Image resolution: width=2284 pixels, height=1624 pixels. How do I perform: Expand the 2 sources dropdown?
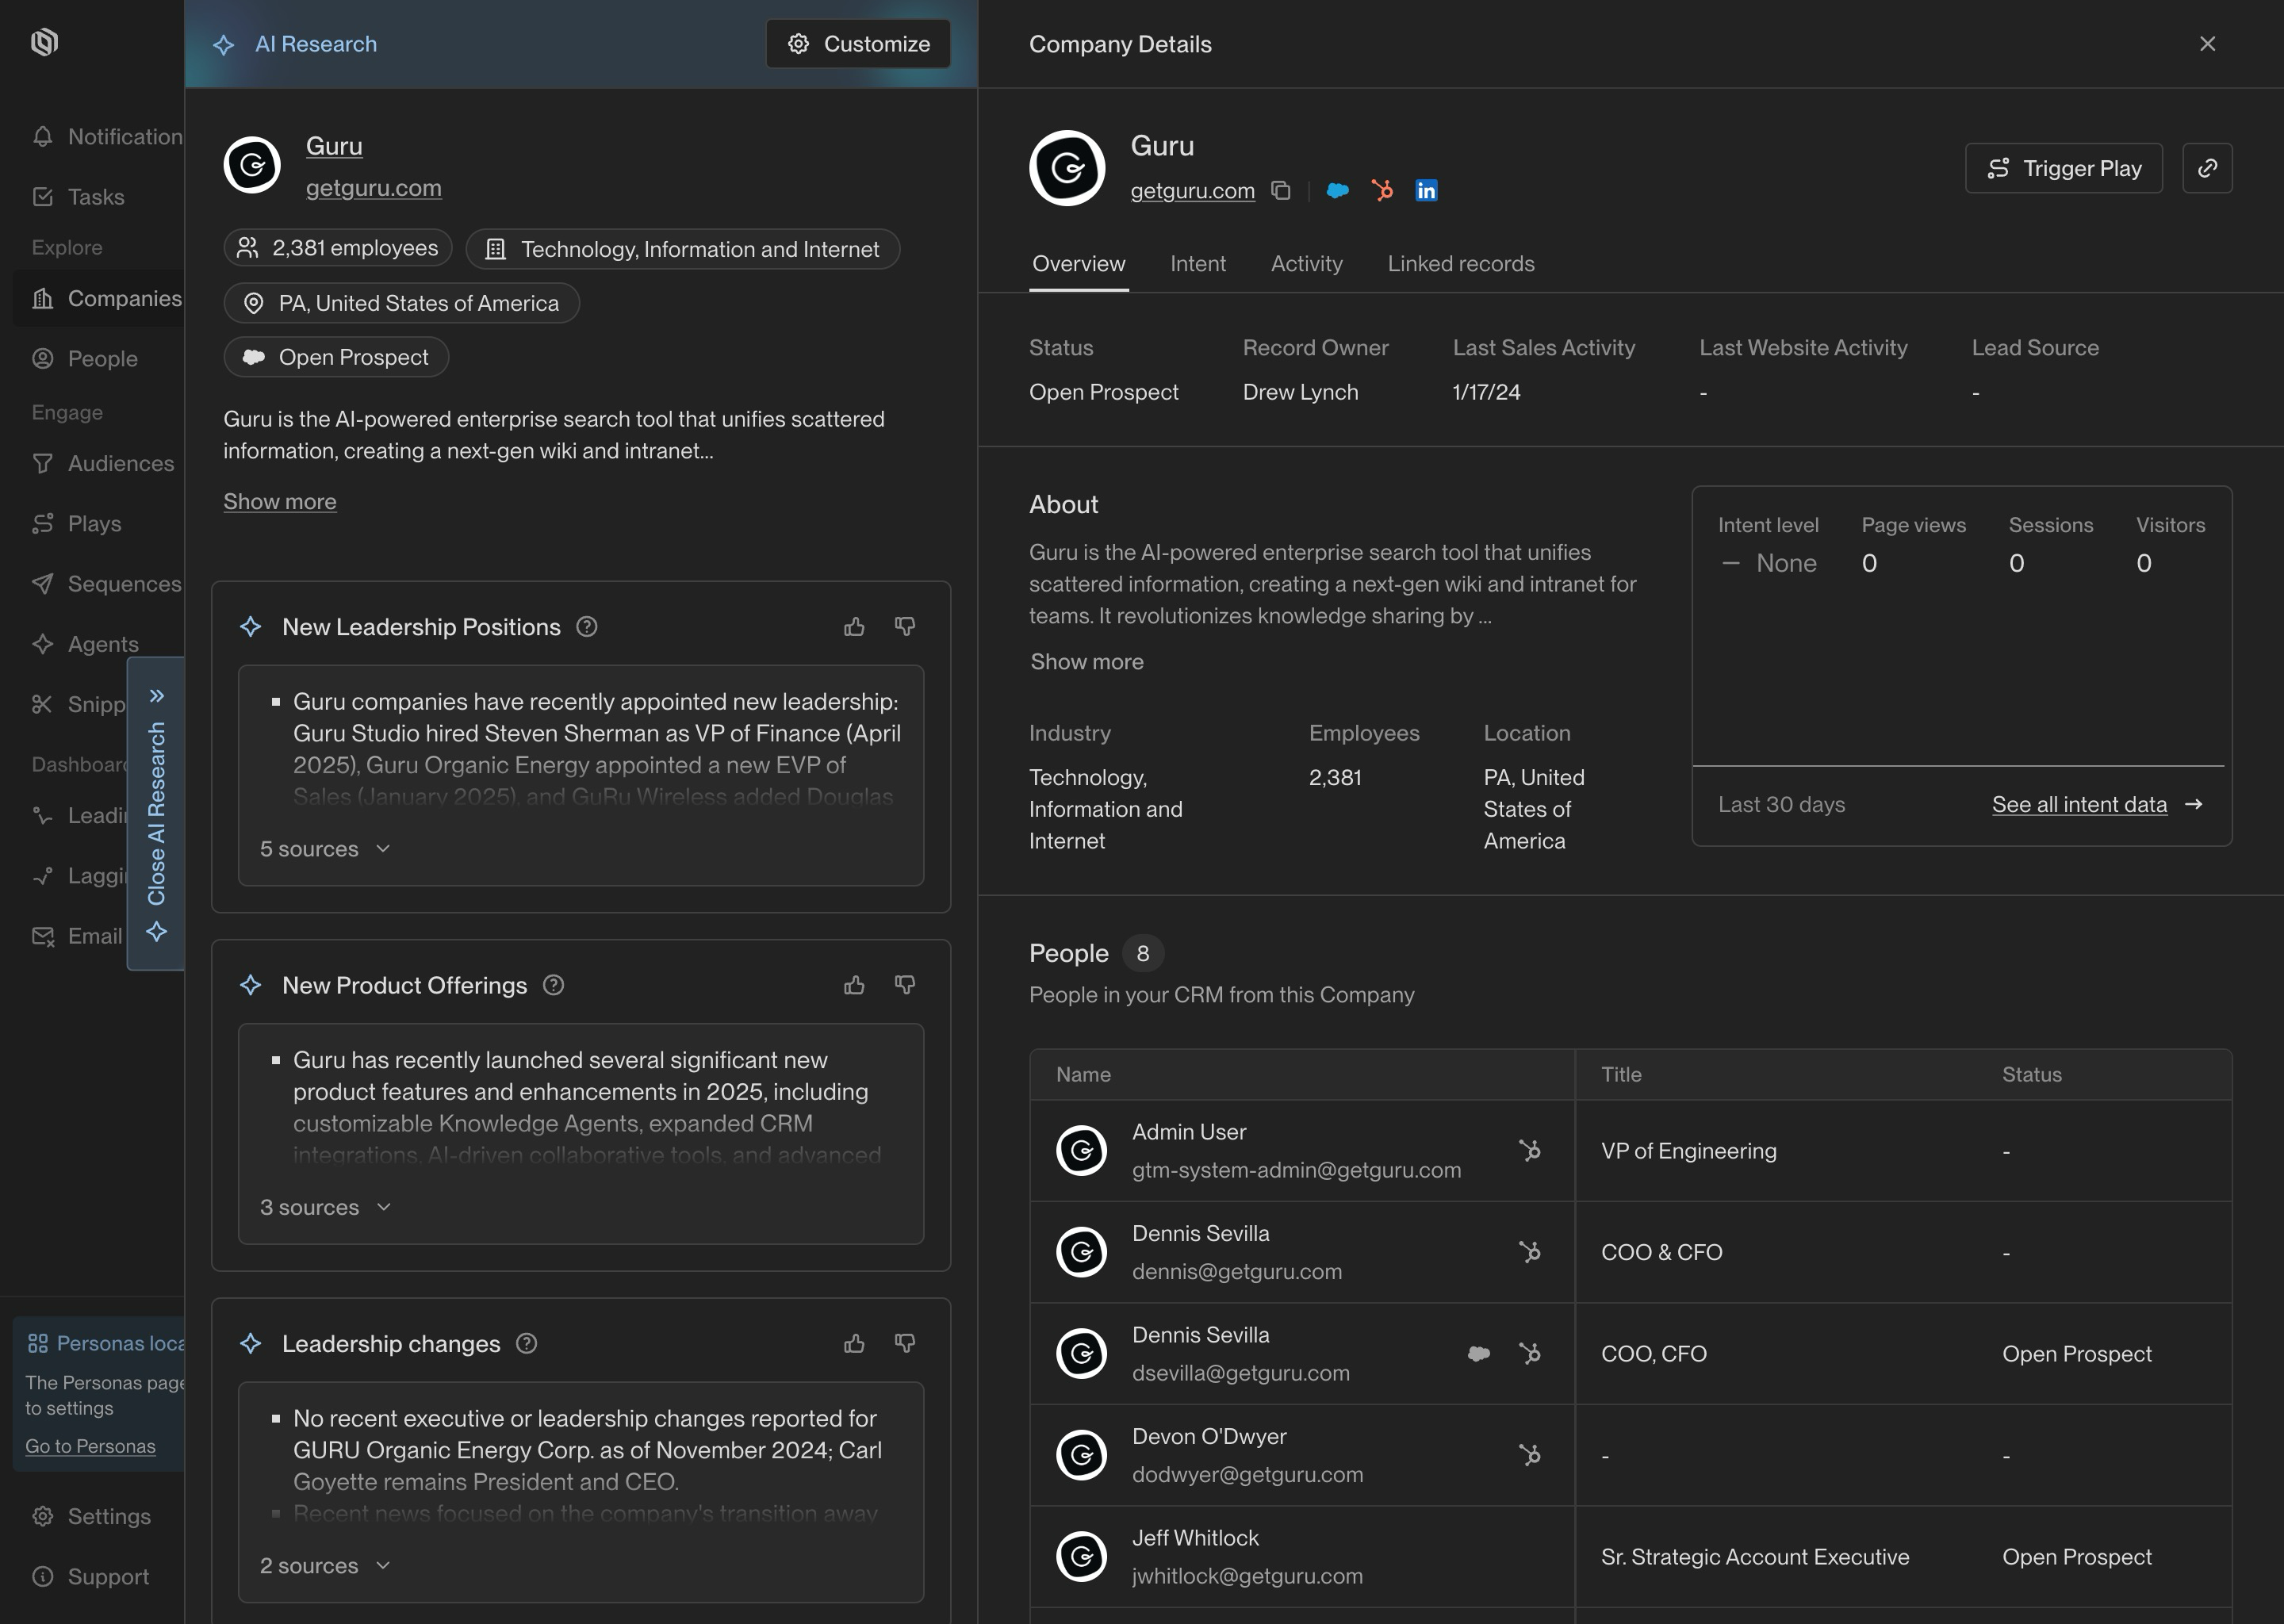325,1566
